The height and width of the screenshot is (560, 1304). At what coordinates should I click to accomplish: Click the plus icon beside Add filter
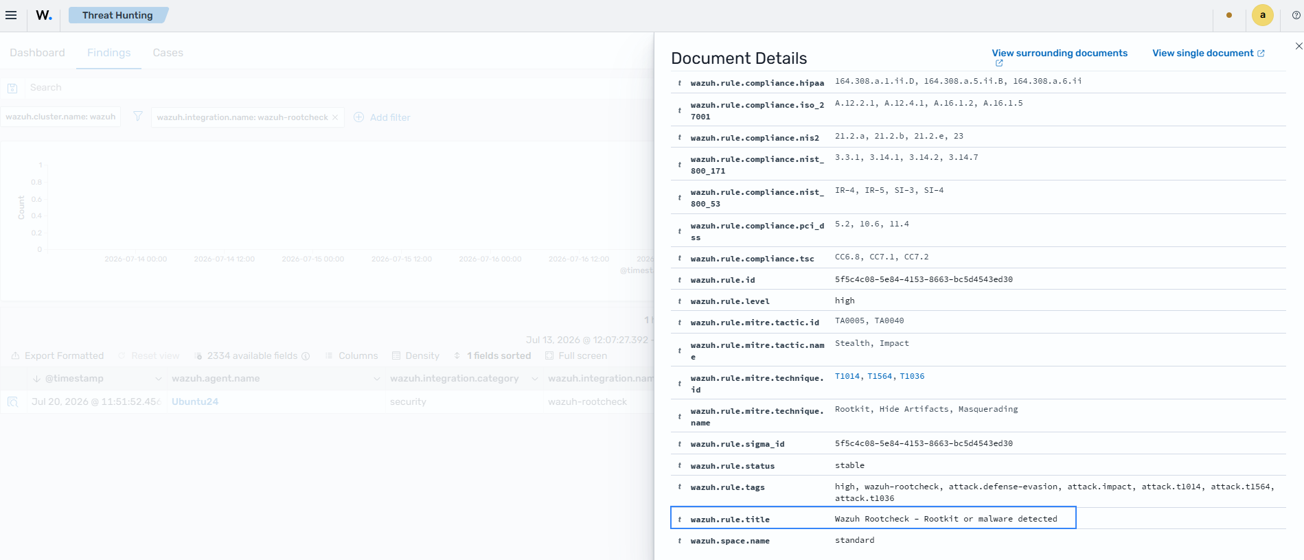click(358, 117)
